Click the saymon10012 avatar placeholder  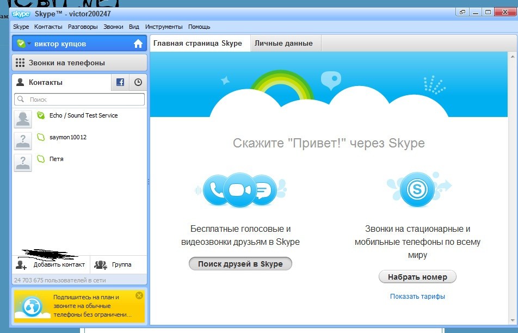pyautogui.click(x=23, y=141)
